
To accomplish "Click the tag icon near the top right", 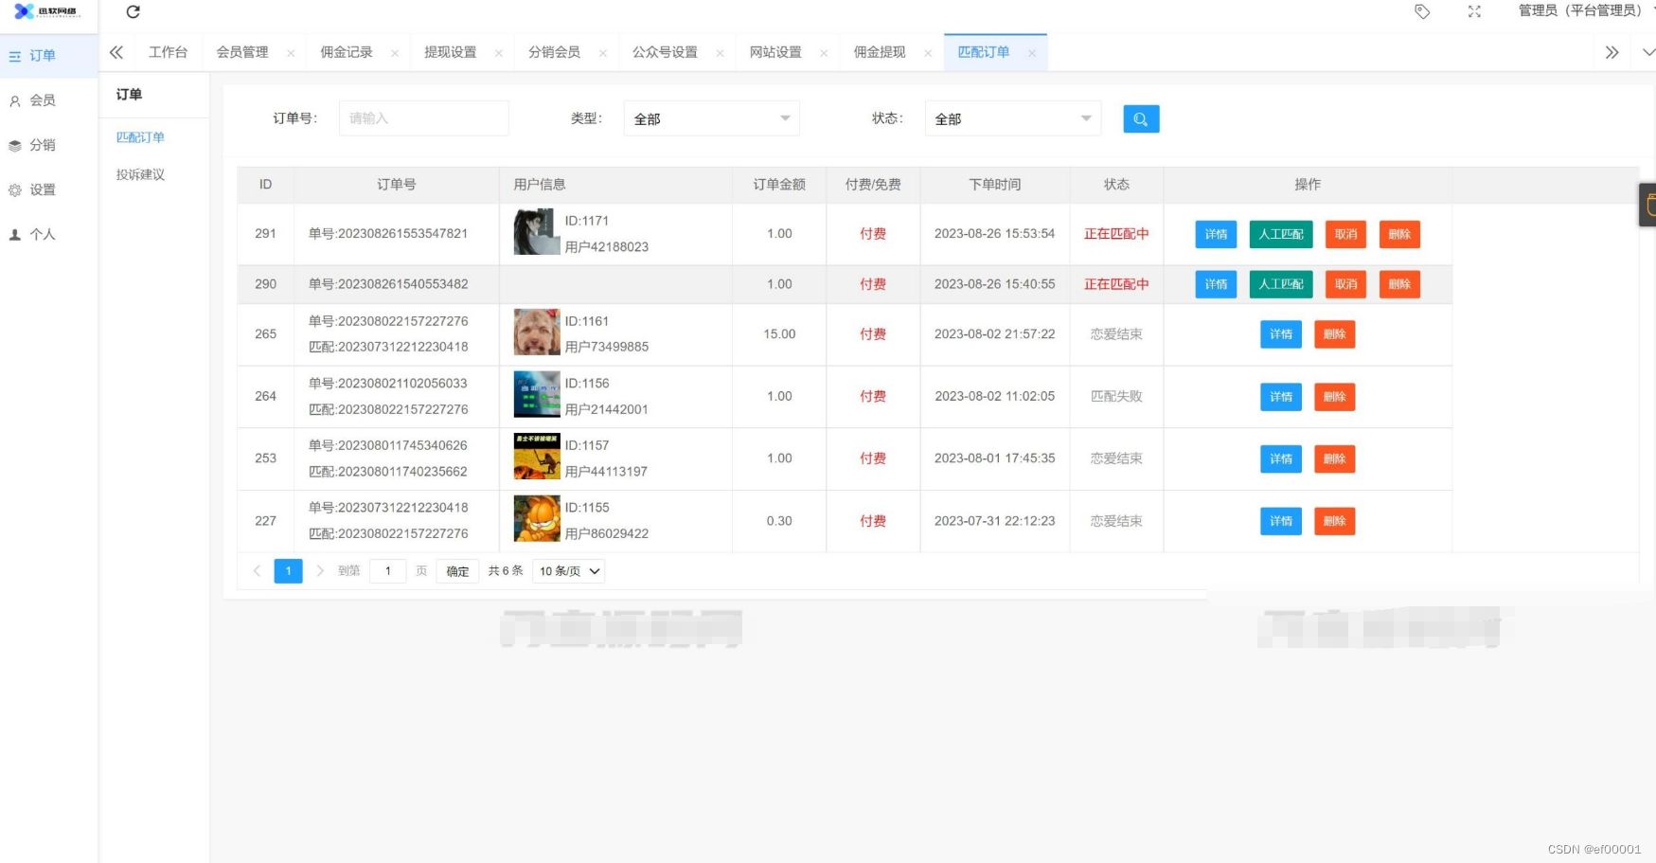I will (1421, 11).
